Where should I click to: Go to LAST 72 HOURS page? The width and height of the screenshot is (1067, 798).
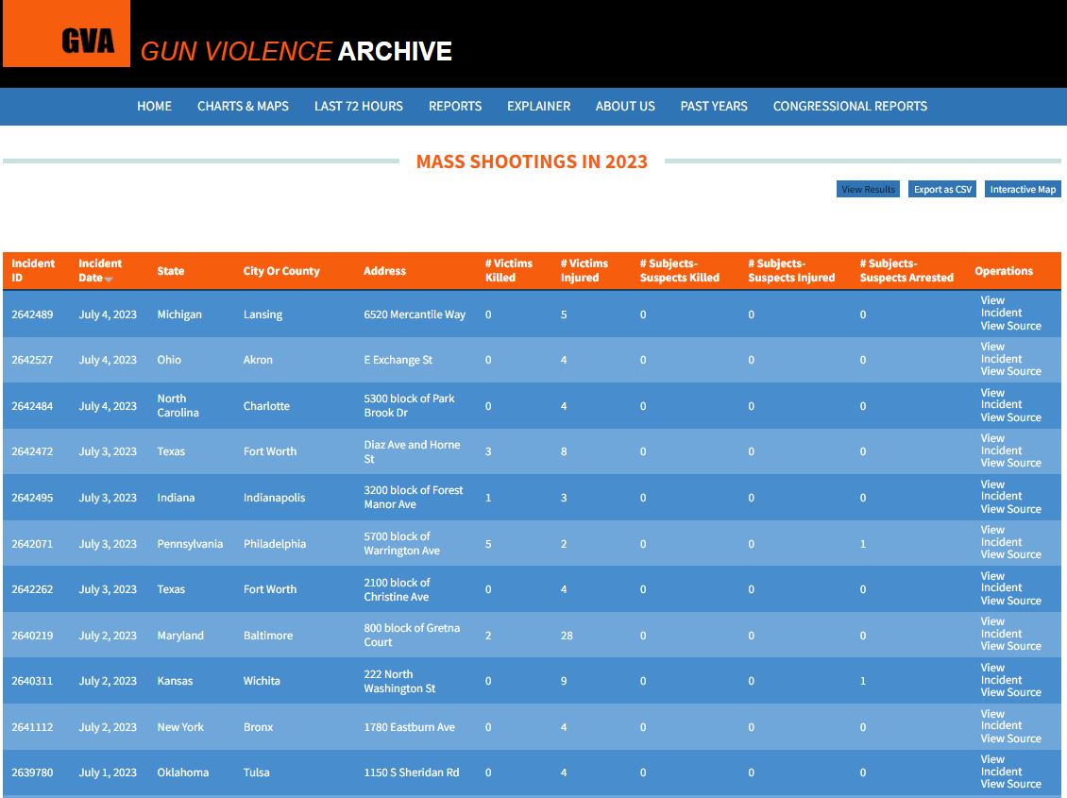pos(359,106)
